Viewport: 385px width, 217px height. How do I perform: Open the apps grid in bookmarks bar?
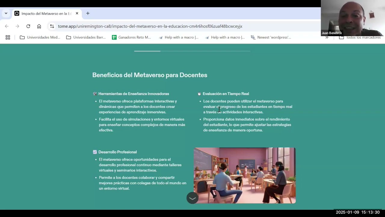(8, 37)
